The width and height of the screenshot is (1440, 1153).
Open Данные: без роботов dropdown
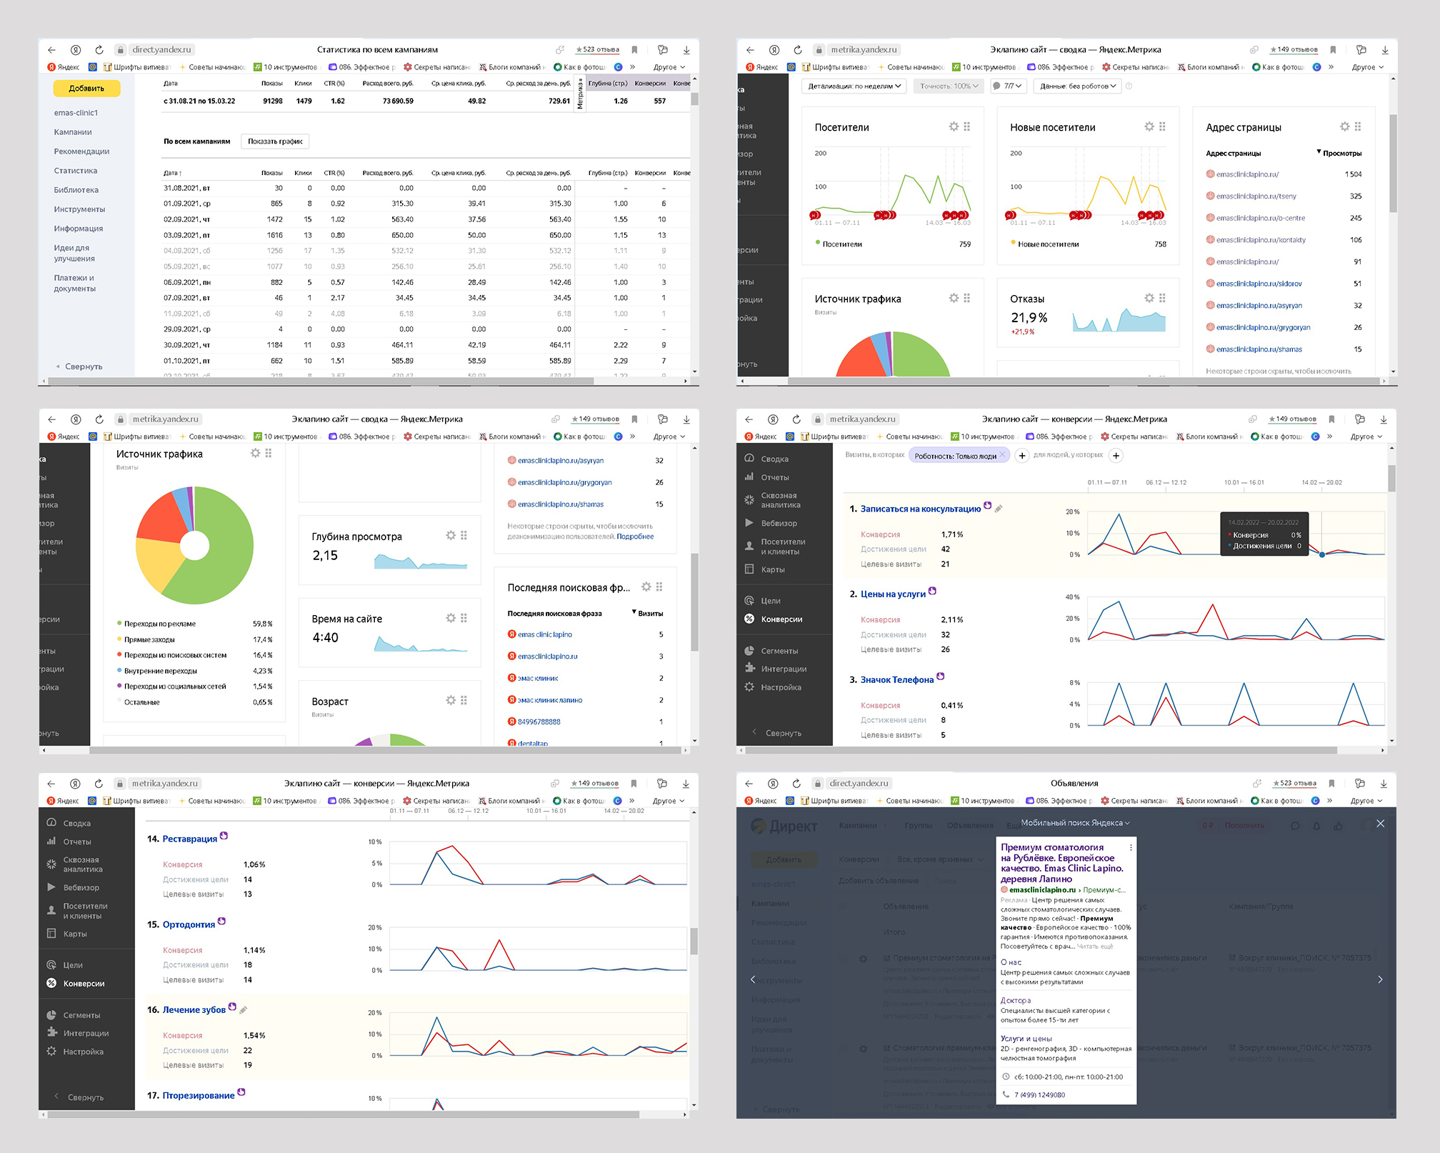click(x=1077, y=86)
